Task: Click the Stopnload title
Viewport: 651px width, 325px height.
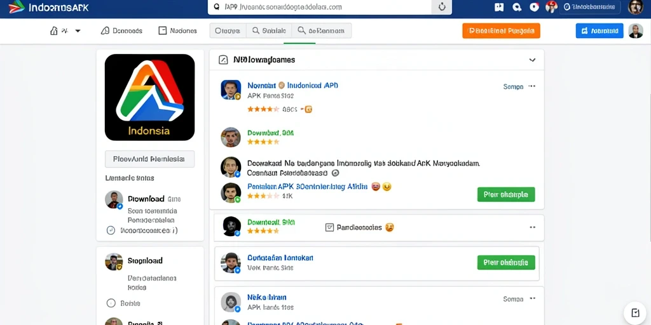Action: coord(145,261)
